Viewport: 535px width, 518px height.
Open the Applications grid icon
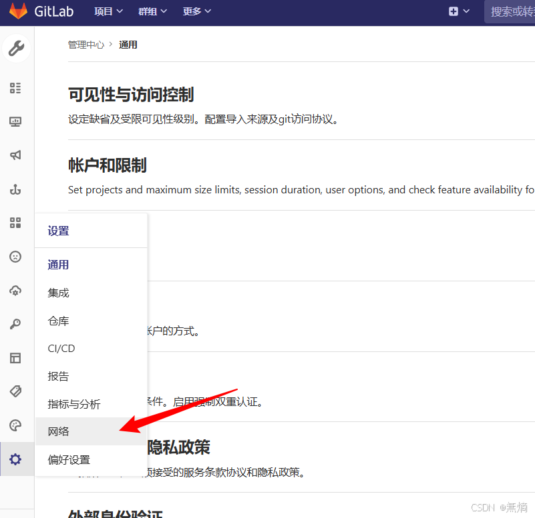15,223
